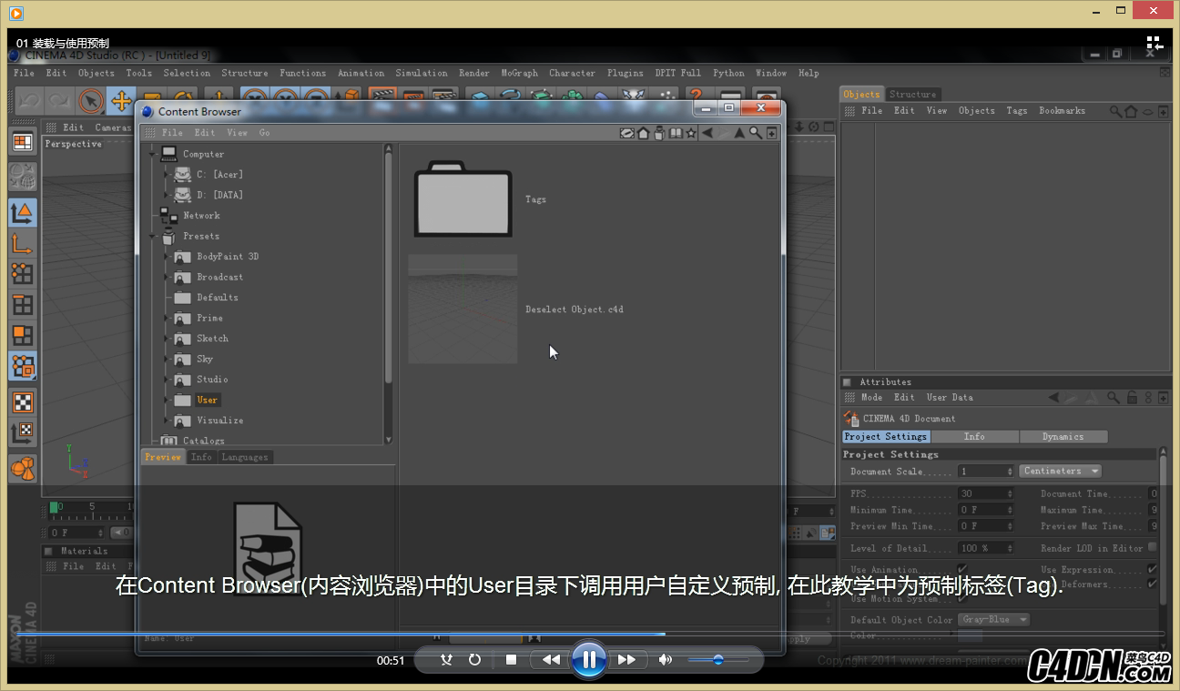Click the video seek progress bar
Screen dimensions: 1180x691
point(590,634)
